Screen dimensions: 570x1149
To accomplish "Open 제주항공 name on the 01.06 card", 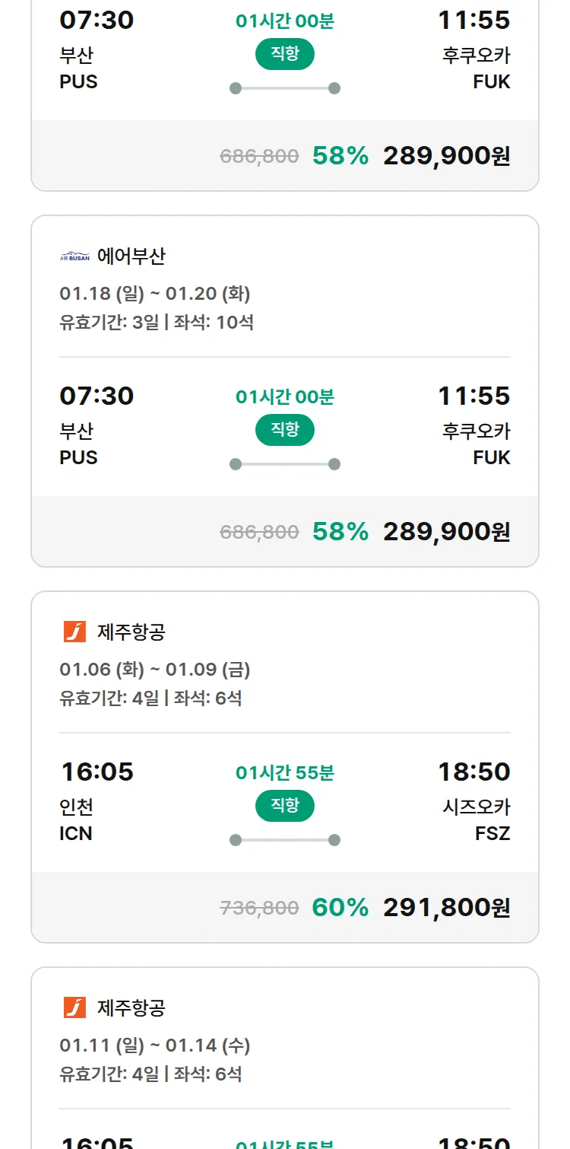I will tap(131, 632).
